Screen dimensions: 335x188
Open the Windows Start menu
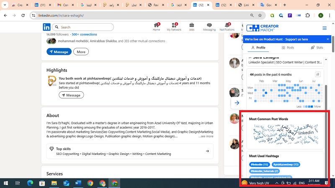click(6, 183)
